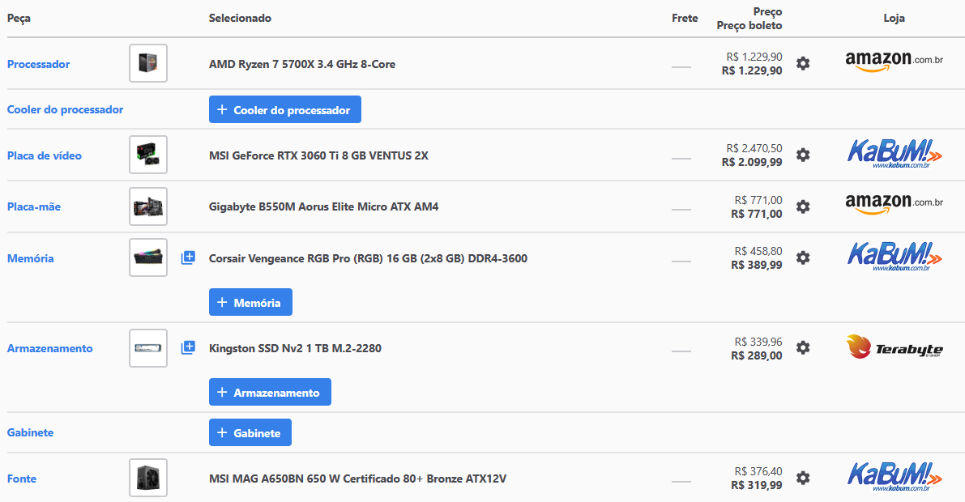Open KaBuM store logo in Placa de vídeo row

click(x=895, y=154)
